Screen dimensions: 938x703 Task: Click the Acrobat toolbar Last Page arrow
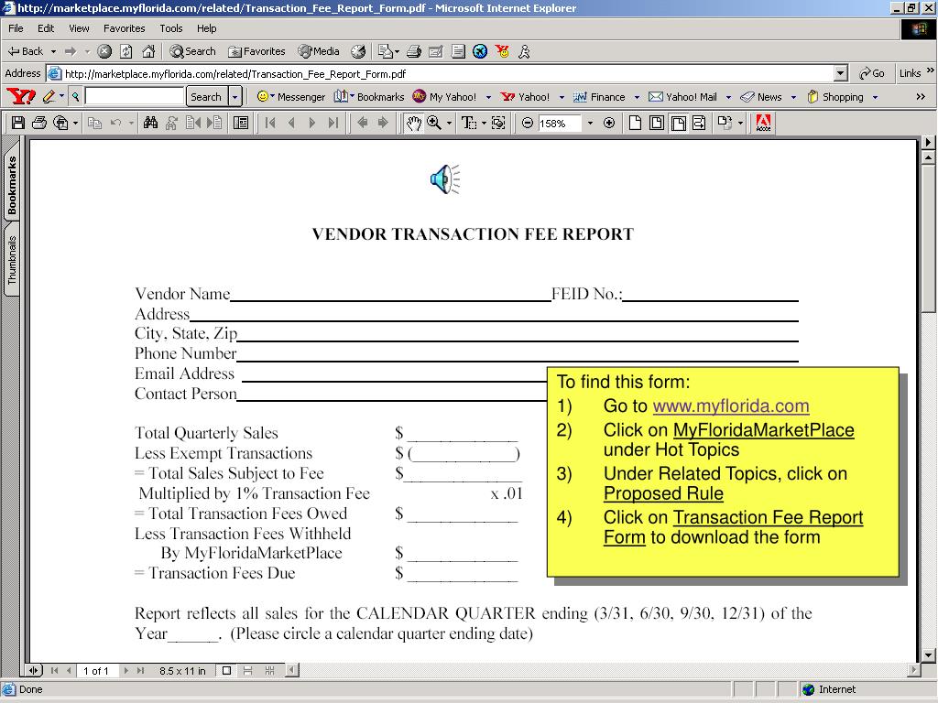pyautogui.click(x=333, y=124)
